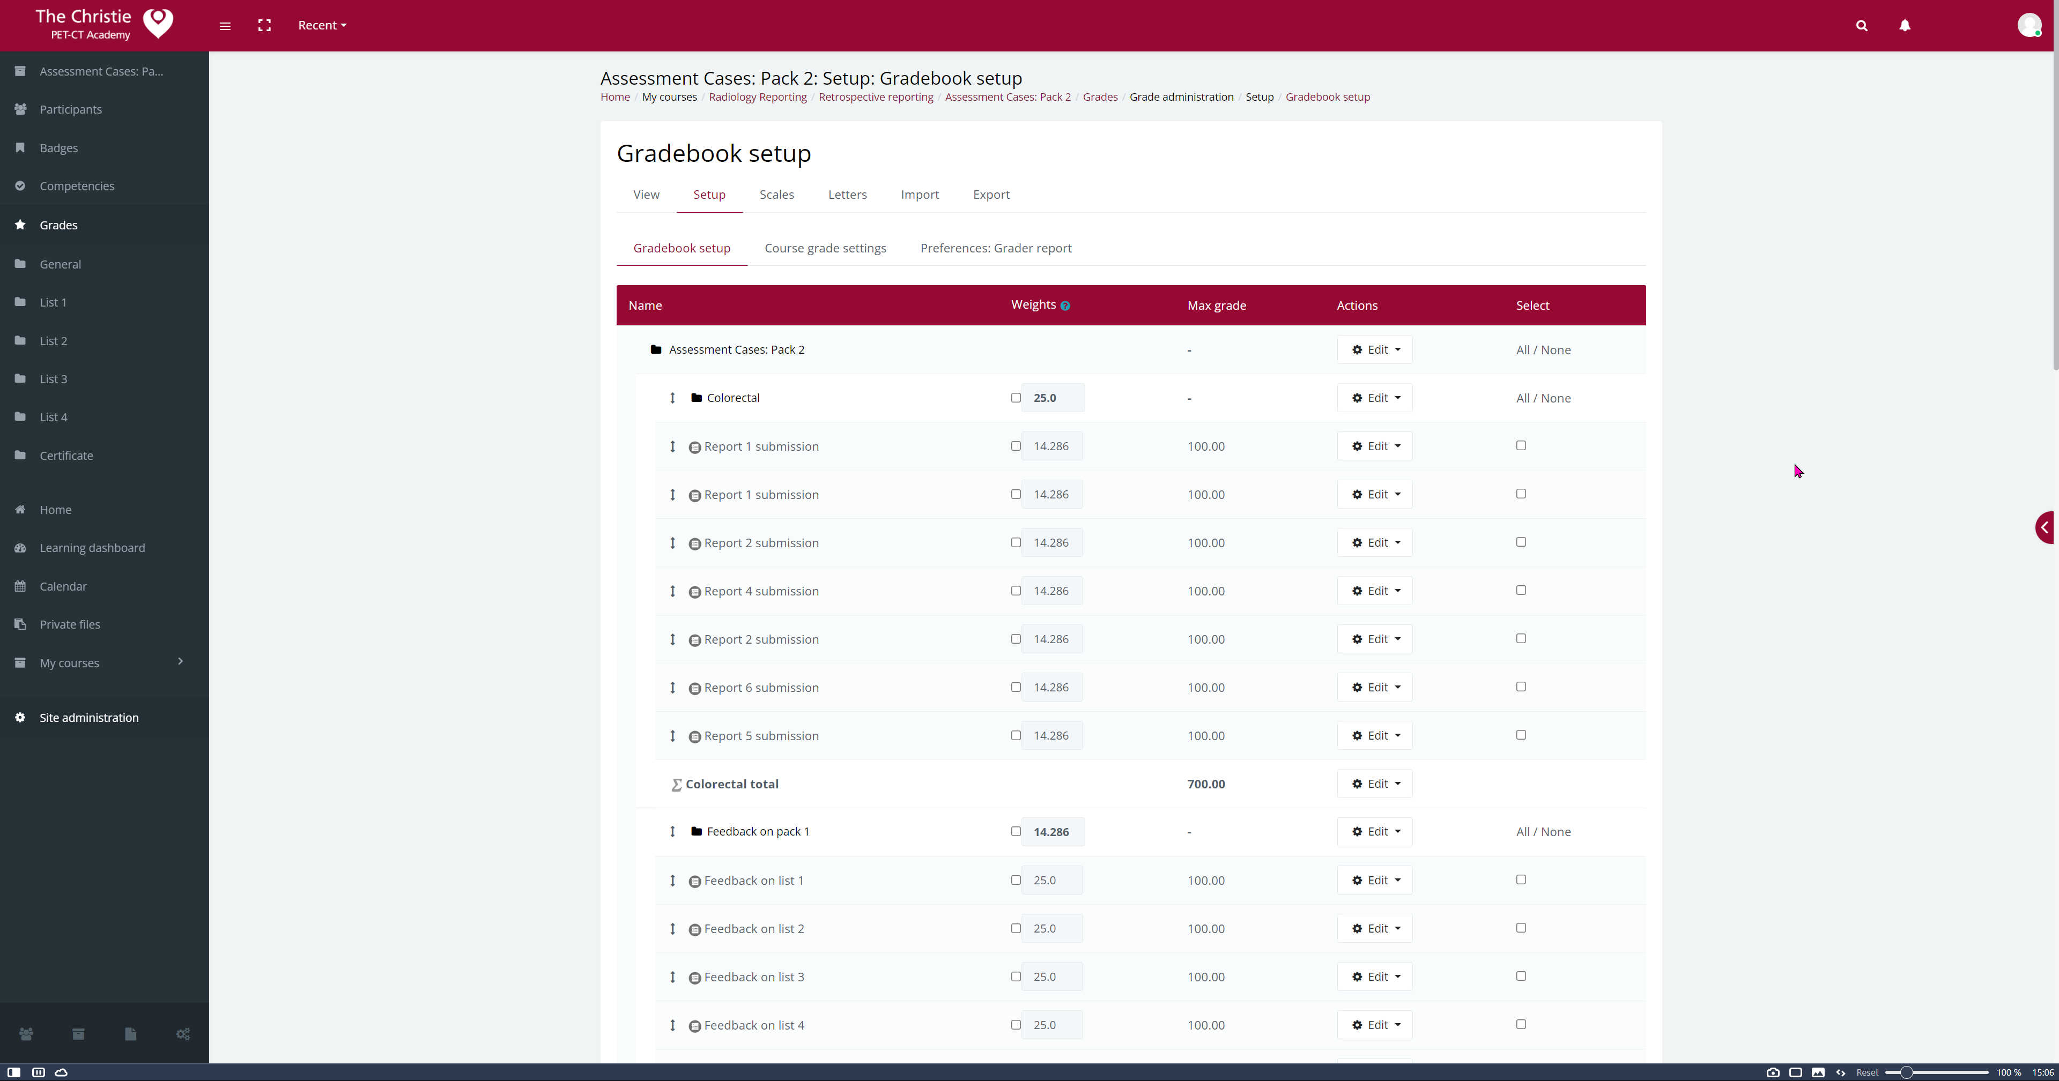This screenshot has width=2059, height=1081.
Task: Open the right side drawer arrow
Action: click(2046, 527)
